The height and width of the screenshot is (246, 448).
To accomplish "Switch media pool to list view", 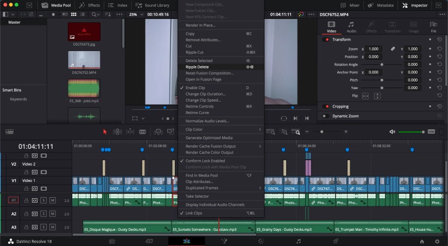I will coord(83,14).
